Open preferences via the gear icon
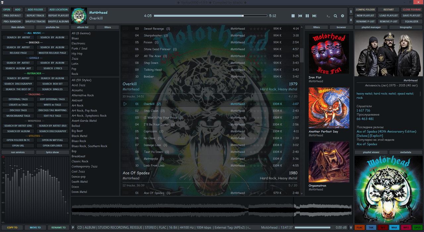 343,16
